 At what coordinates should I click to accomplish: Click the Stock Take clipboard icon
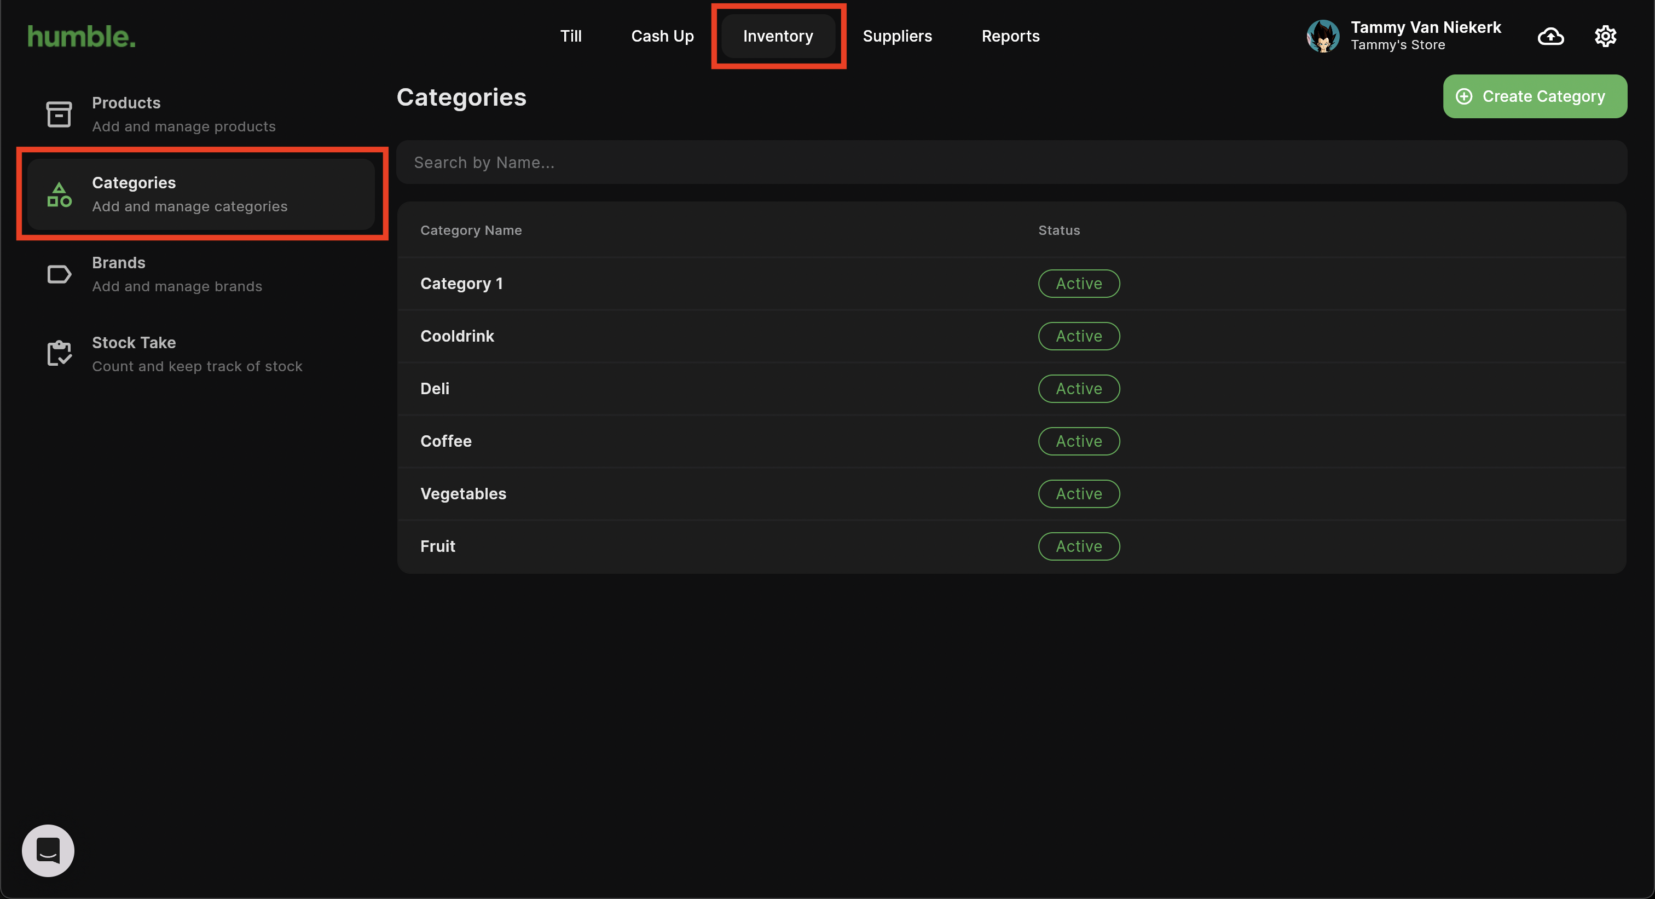pyautogui.click(x=59, y=354)
